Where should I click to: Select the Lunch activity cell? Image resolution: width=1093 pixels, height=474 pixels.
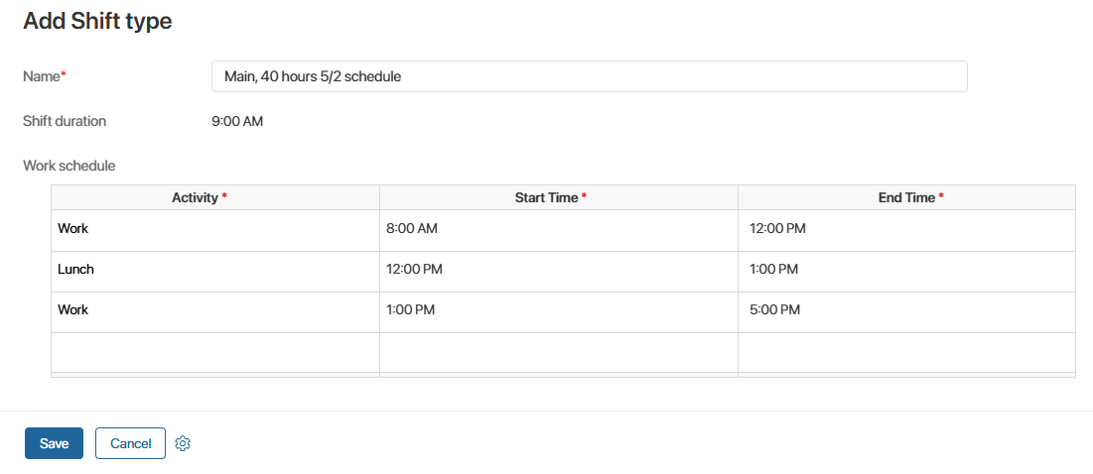click(x=214, y=270)
